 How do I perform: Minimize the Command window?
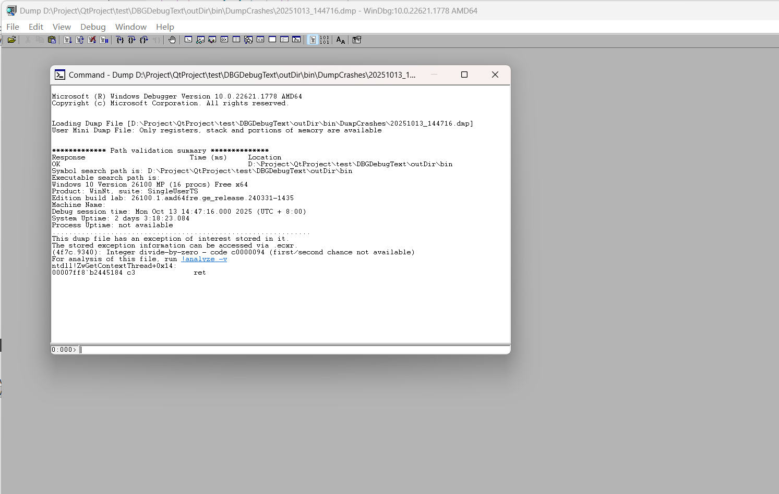coord(434,75)
